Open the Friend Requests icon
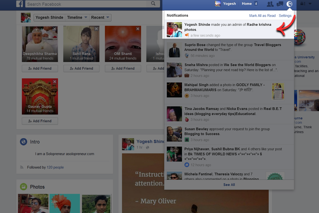The height and width of the screenshot is (213, 319). [270, 4]
